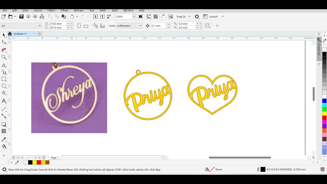The width and height of the screenshot is (327, 184).
Task: Select the Ellipse tool
Action: [4, 86]
